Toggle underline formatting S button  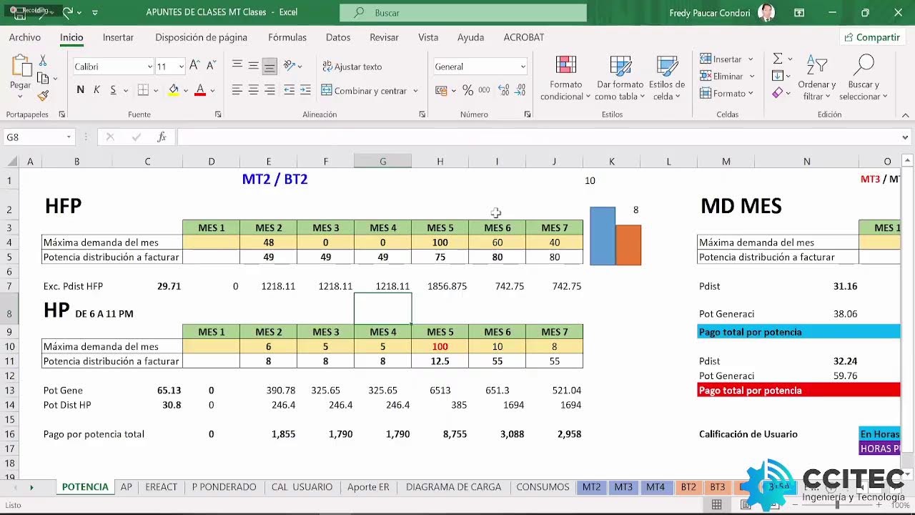click(x=113, y=90)
